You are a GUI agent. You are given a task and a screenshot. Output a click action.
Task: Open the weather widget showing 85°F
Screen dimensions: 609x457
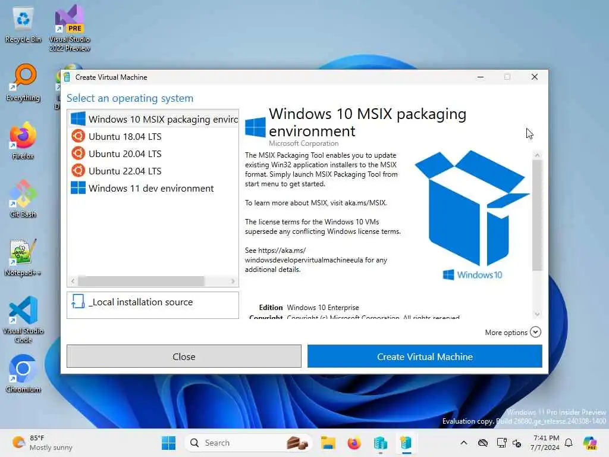(x=42, y=443)
